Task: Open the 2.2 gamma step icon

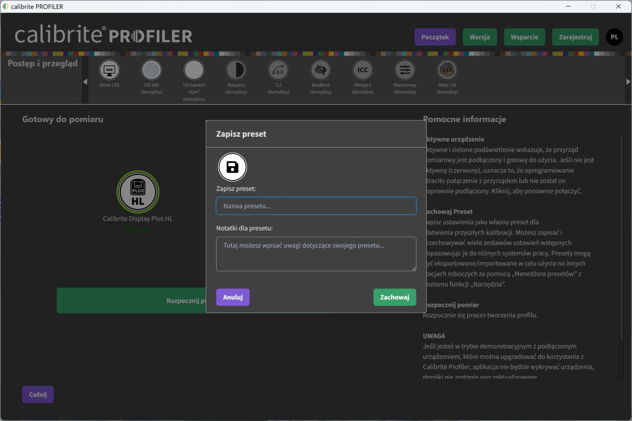Action: pos(278,70)
